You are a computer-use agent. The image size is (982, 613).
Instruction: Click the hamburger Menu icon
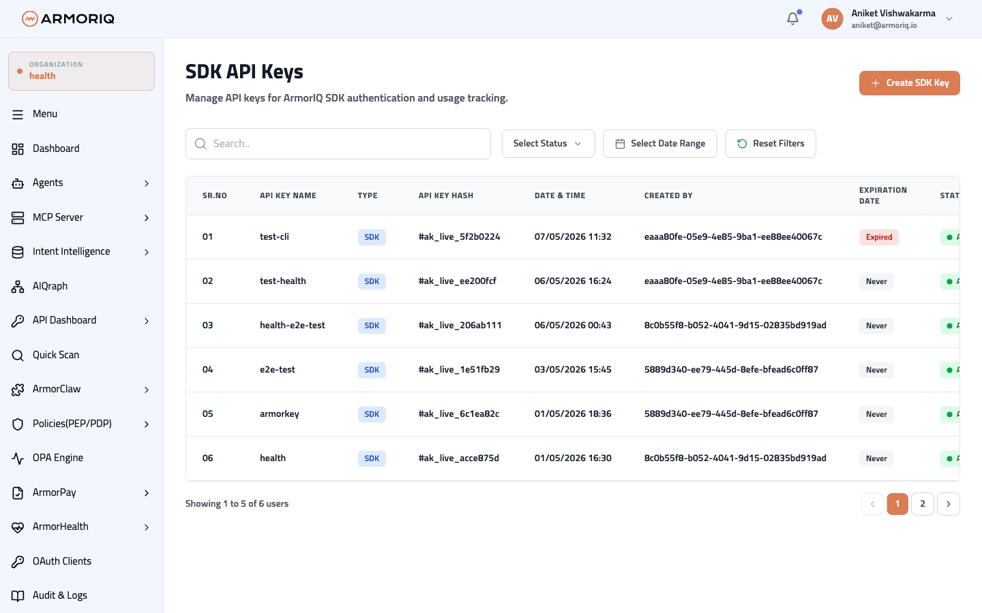pos(18,114)
